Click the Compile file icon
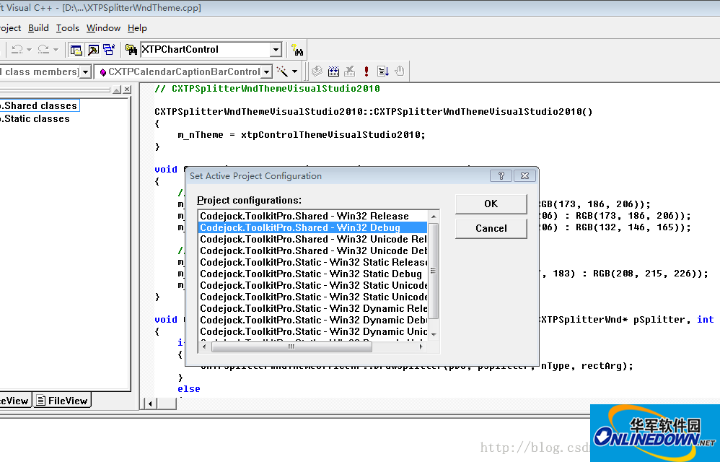The height and width of the screenshot is (462, 720). coord(317,71)
